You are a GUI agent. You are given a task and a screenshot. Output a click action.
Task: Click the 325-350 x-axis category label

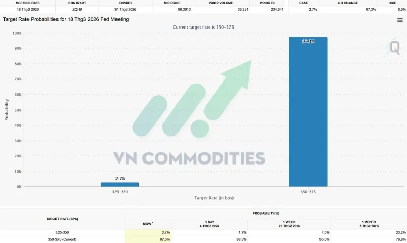[120, 192]
